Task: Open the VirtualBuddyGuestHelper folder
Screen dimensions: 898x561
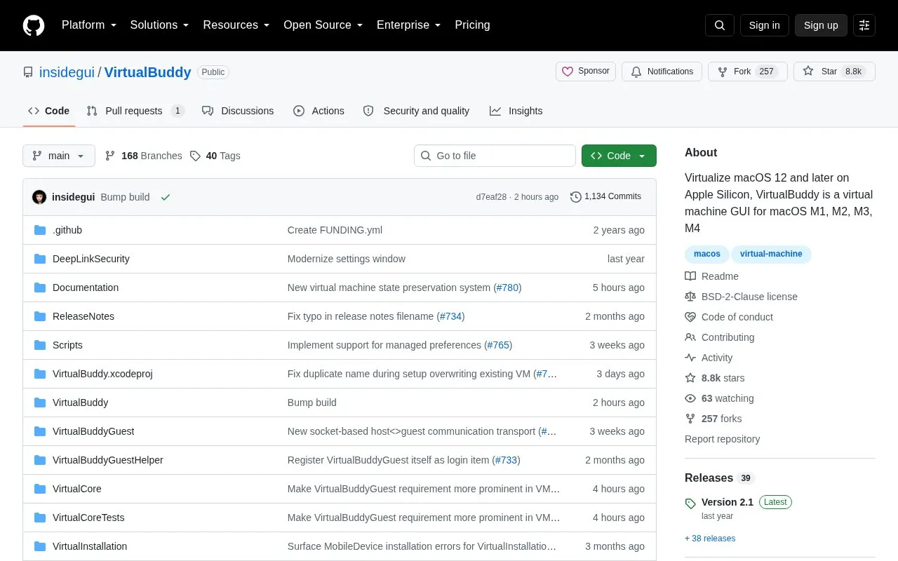Action: pos(108,460)
